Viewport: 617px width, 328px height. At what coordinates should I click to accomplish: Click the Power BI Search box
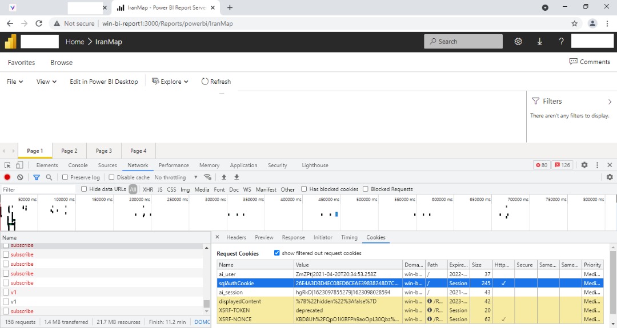463,42
